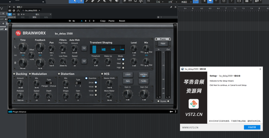
Task: Click the video (film strip) icon in toolbar
Action: click(239, 1)
